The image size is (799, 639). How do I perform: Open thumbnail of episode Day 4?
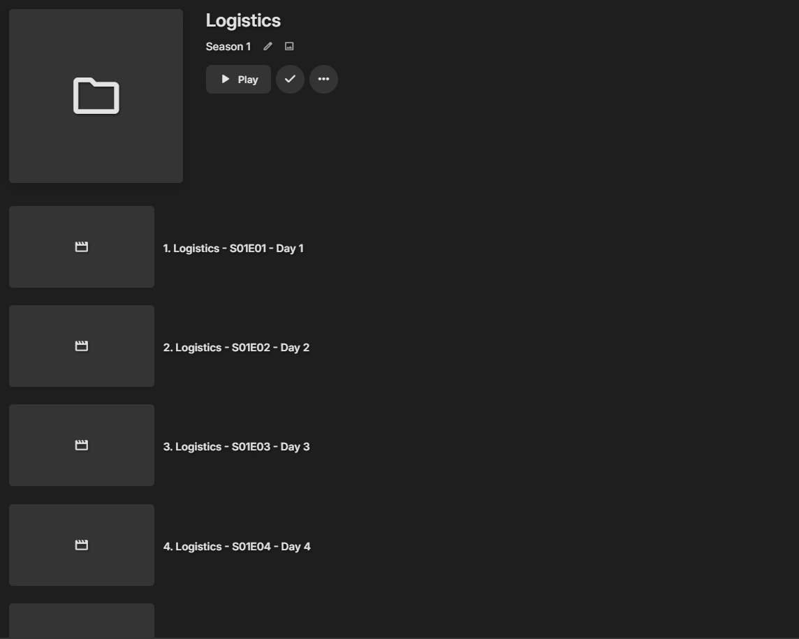pyautogui.click(x=82, y=545)
